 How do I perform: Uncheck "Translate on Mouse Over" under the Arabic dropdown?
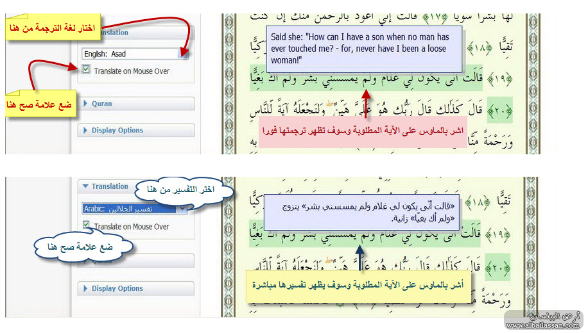click(87, 225)
